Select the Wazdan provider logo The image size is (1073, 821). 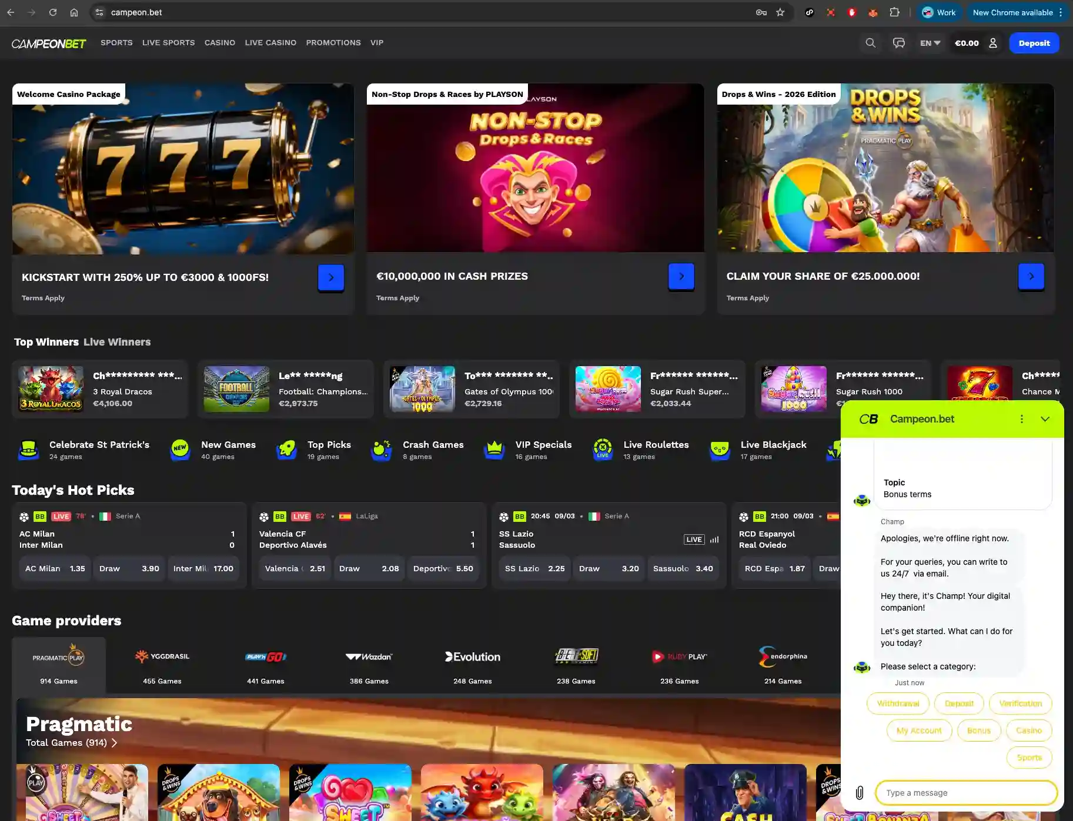point(369,657)
